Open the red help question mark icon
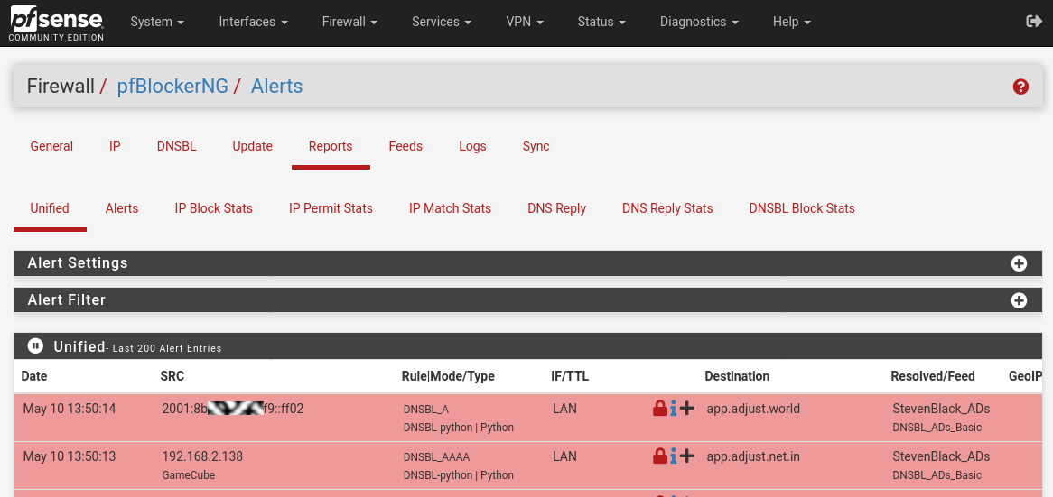 tap(1020, 87)
